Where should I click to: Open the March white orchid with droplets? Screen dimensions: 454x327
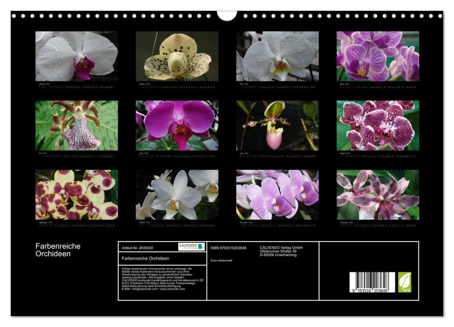click(277, 56)
